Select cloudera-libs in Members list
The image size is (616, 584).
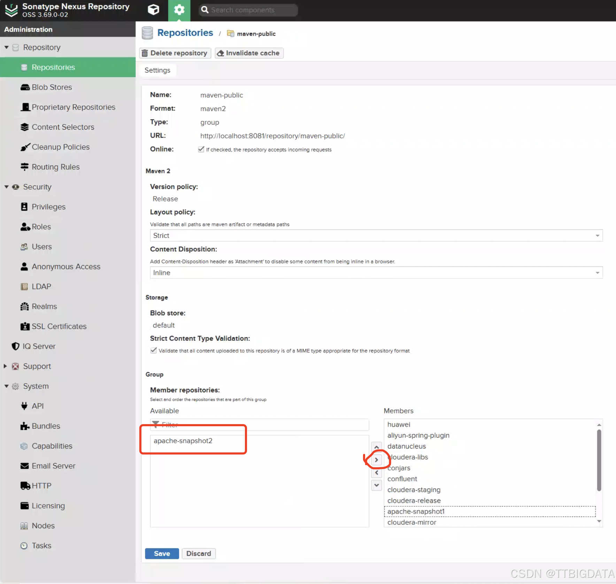(x=490, y=457)
